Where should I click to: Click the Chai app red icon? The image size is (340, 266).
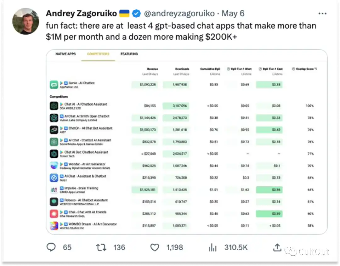[54, 214]
